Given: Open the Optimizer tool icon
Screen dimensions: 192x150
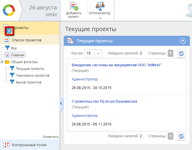Looking at the screenshot, I should (100, 6).
